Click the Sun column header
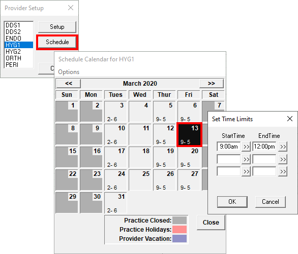 tap(67, 95)
